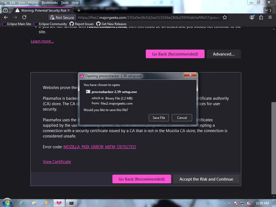Close the Opening processhacker dialog
Screen dimensions: 276x207
pyautogui.click(x=190, y=75)
